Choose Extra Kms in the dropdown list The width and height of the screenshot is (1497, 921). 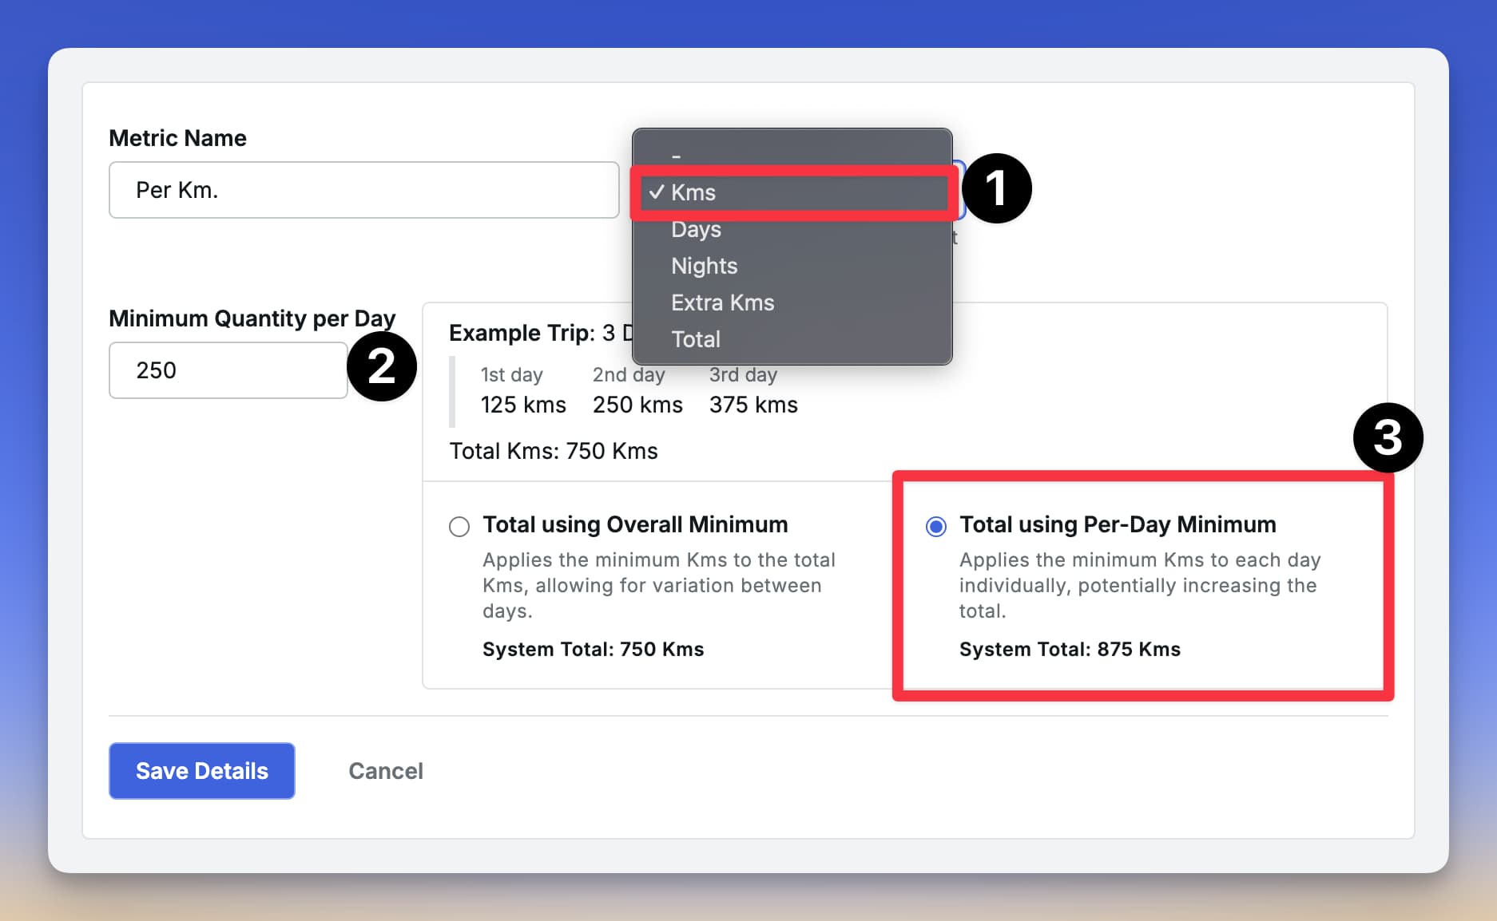[x=722, y=302]
